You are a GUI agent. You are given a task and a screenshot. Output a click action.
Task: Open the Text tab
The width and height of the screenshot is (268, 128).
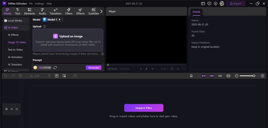[x=18, y=11]
